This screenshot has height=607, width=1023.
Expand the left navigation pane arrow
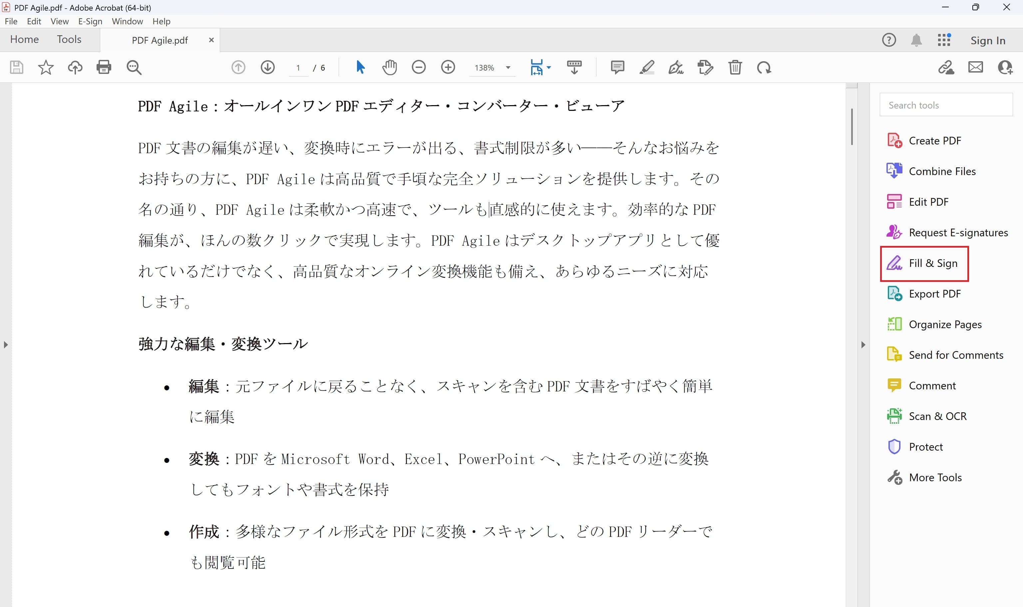(x=6, y=345)
